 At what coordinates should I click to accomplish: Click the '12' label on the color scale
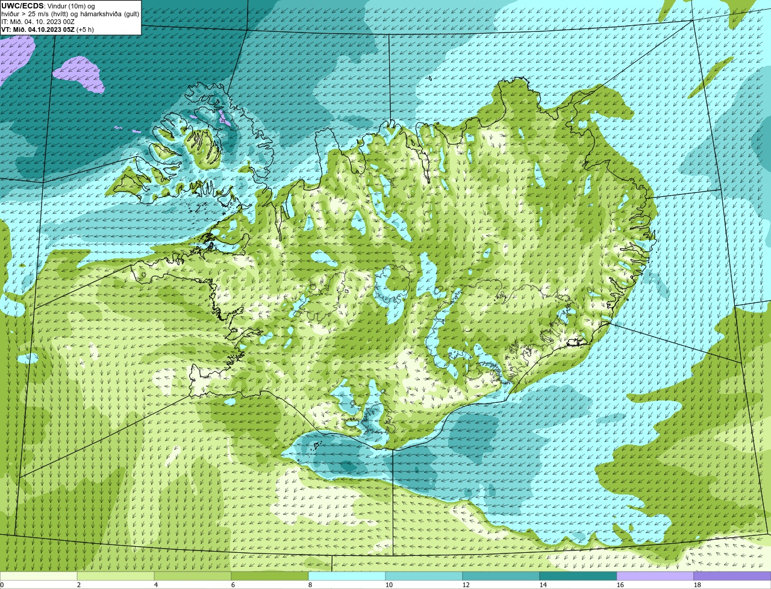tap(466, 585)
